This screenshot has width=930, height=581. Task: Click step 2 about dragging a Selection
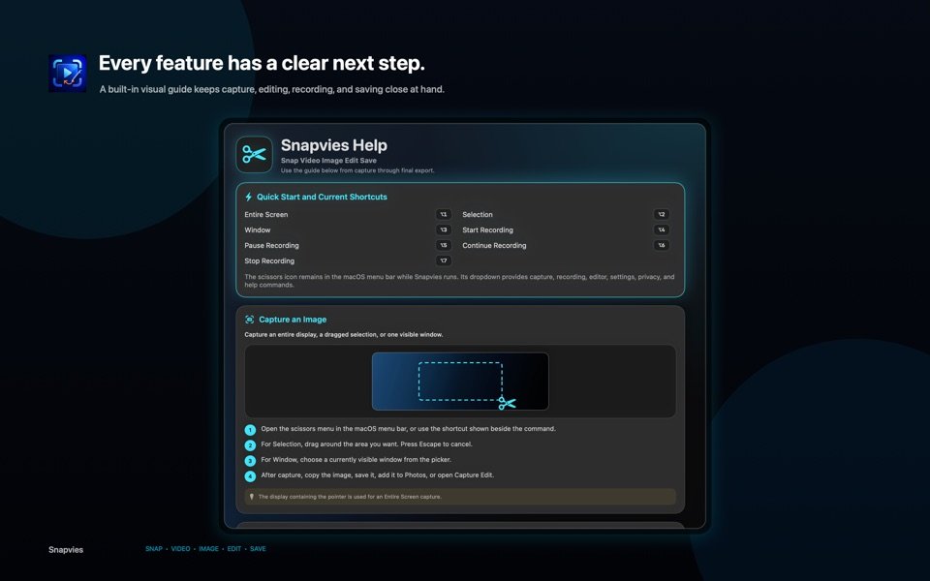pyautogui.click(x=366, y=444)
